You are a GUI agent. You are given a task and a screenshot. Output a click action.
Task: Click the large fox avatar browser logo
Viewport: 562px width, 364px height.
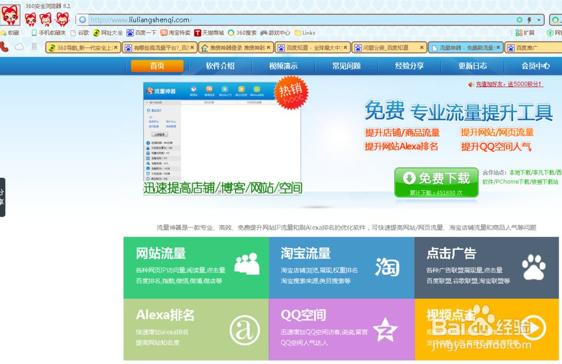pyautogui.click(x=10, y=15)
